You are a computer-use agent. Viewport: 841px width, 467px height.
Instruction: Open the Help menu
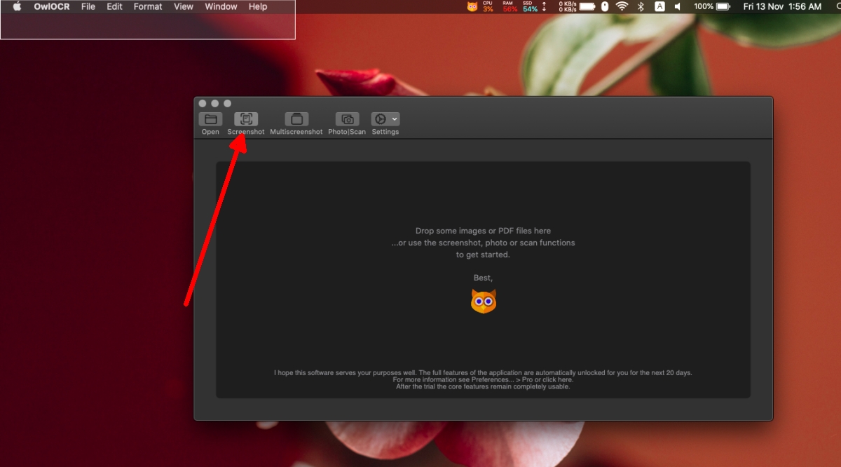pyautogui.click(x=258, y=6)
